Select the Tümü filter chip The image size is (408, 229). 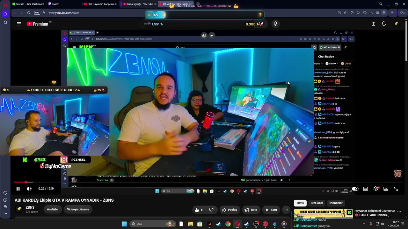pyautogui.click(x=300, y=203)
